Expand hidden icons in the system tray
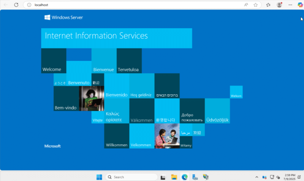 (256, 177)
